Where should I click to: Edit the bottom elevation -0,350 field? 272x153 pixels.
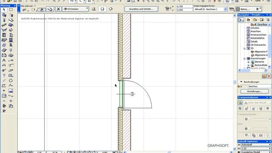coord(184,10)
